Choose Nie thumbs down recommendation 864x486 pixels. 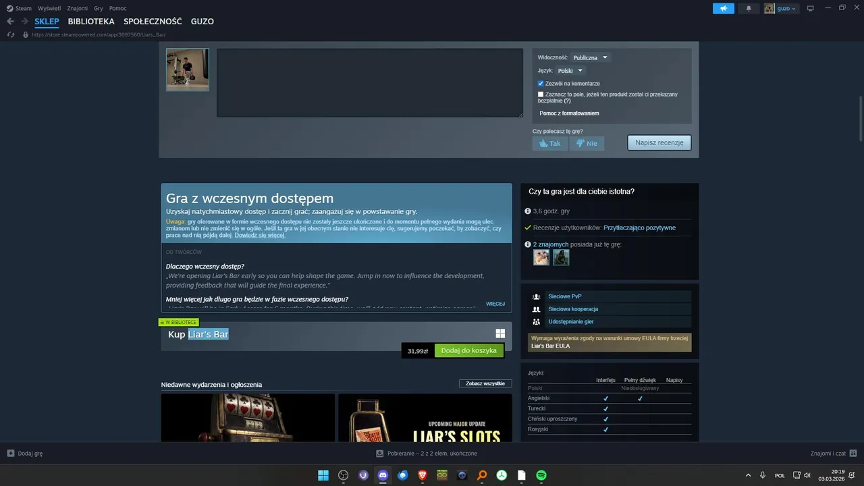(587, 143)
